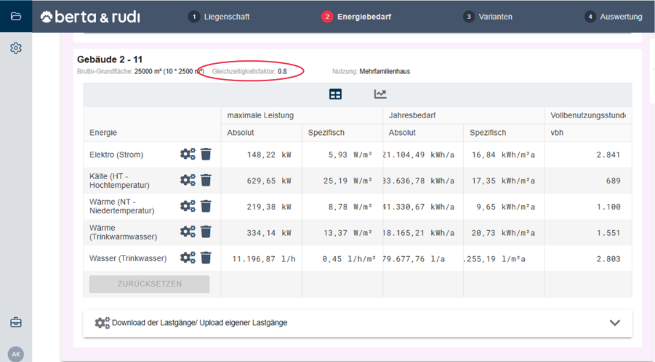The width and height of the screenshot is (655, 362).
Task: Go to Liegenschaft step
Action: (219, 17)
